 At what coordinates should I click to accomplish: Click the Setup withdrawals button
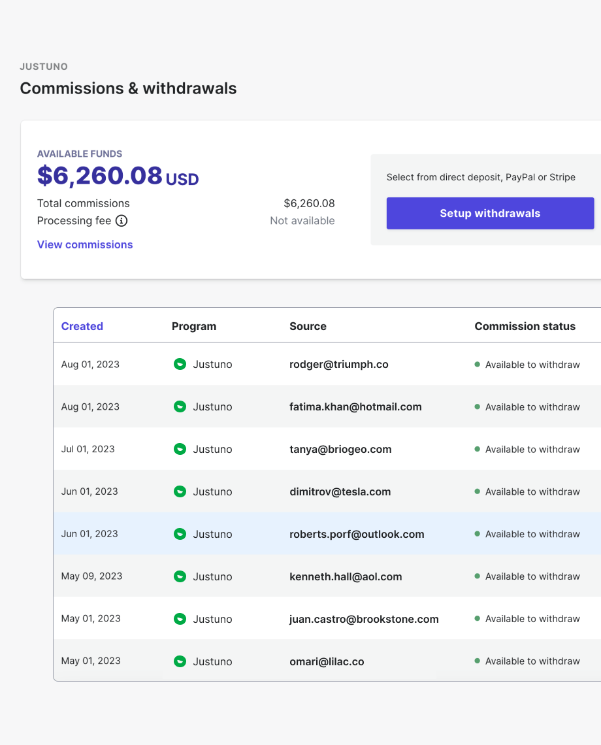(490, 214)
